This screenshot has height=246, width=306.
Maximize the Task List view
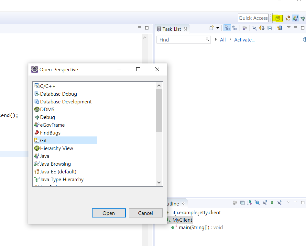click(303, 28)
